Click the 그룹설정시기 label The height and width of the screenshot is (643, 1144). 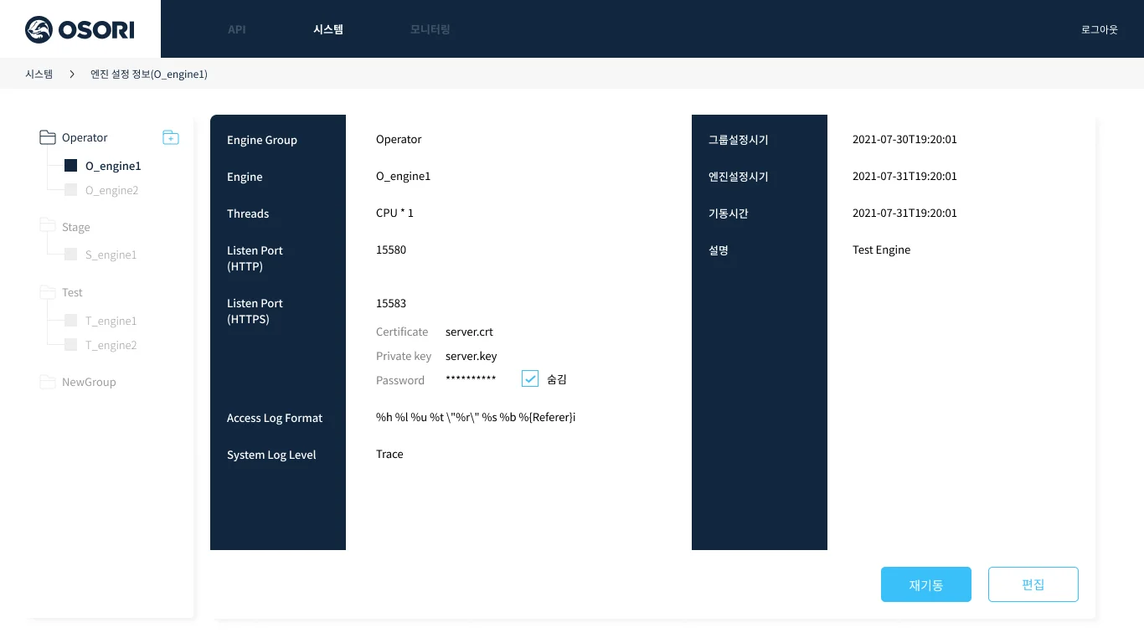click(739, 140)
